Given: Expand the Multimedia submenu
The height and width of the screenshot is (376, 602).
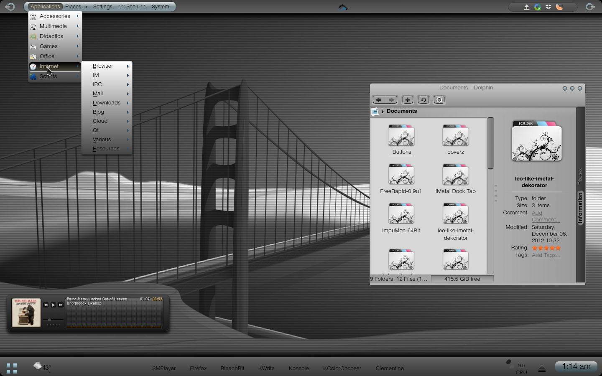Looking at the screenshot, I should pyautogui.click(x=55, y=26).
